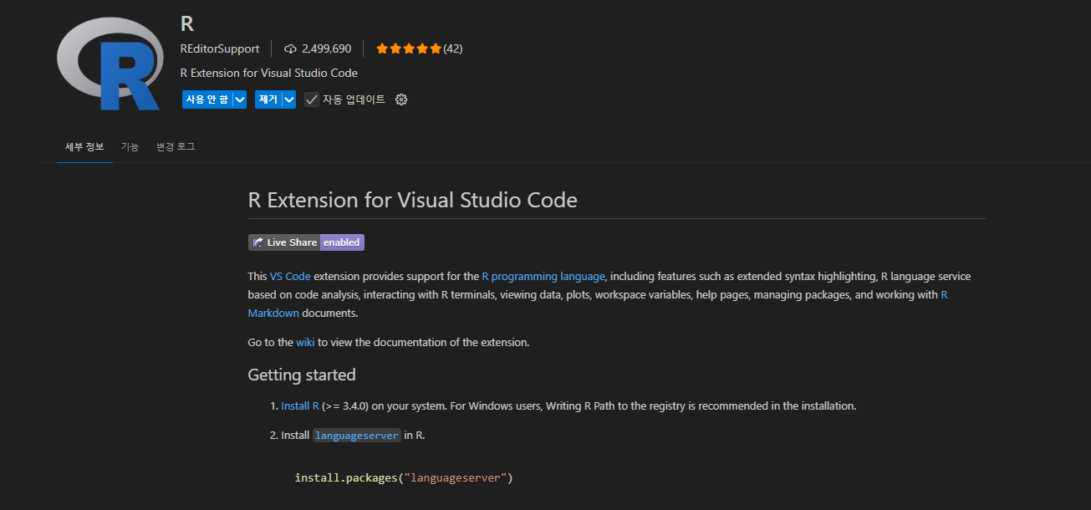Switch to the 기능 tab
1091x510 pixels.
pyautogui.click(x=130, y=146)
